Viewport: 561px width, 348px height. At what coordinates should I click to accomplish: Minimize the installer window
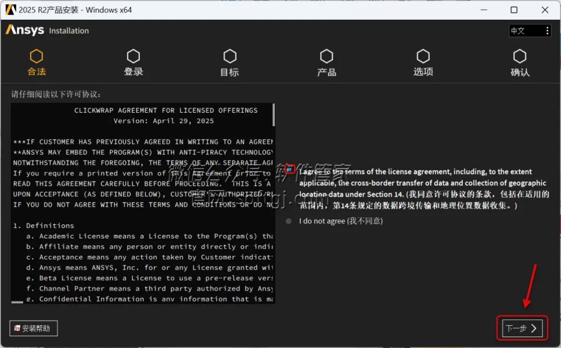pos(484,10)
